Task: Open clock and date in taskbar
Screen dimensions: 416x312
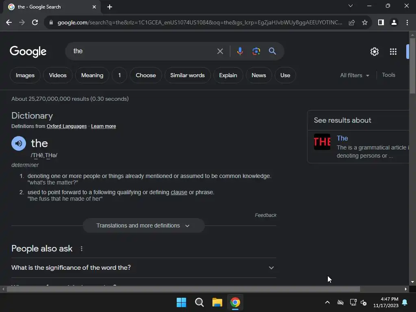Action: [386, 302]
